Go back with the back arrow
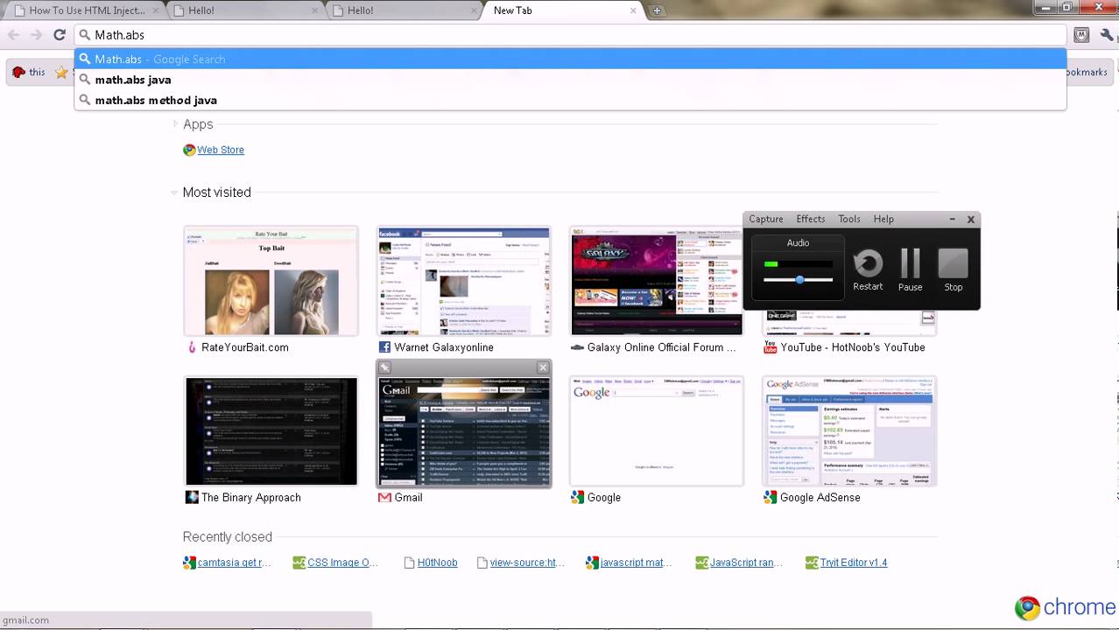The width and height of the screenshot is (1119, 630). tap(14, 35)
